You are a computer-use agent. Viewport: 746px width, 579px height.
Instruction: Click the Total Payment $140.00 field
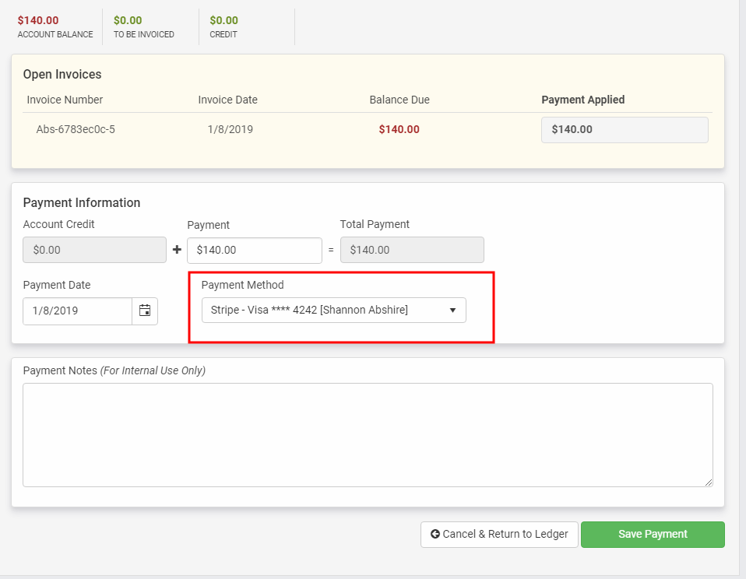(x=412, y=251)
